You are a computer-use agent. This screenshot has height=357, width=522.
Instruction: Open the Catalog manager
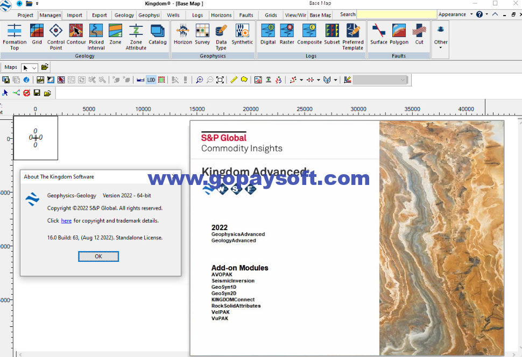pyautogui.click(x=158, y=34)
